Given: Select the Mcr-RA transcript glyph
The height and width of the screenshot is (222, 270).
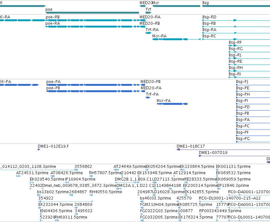Looking at the screenshot, I should point(176,39).
